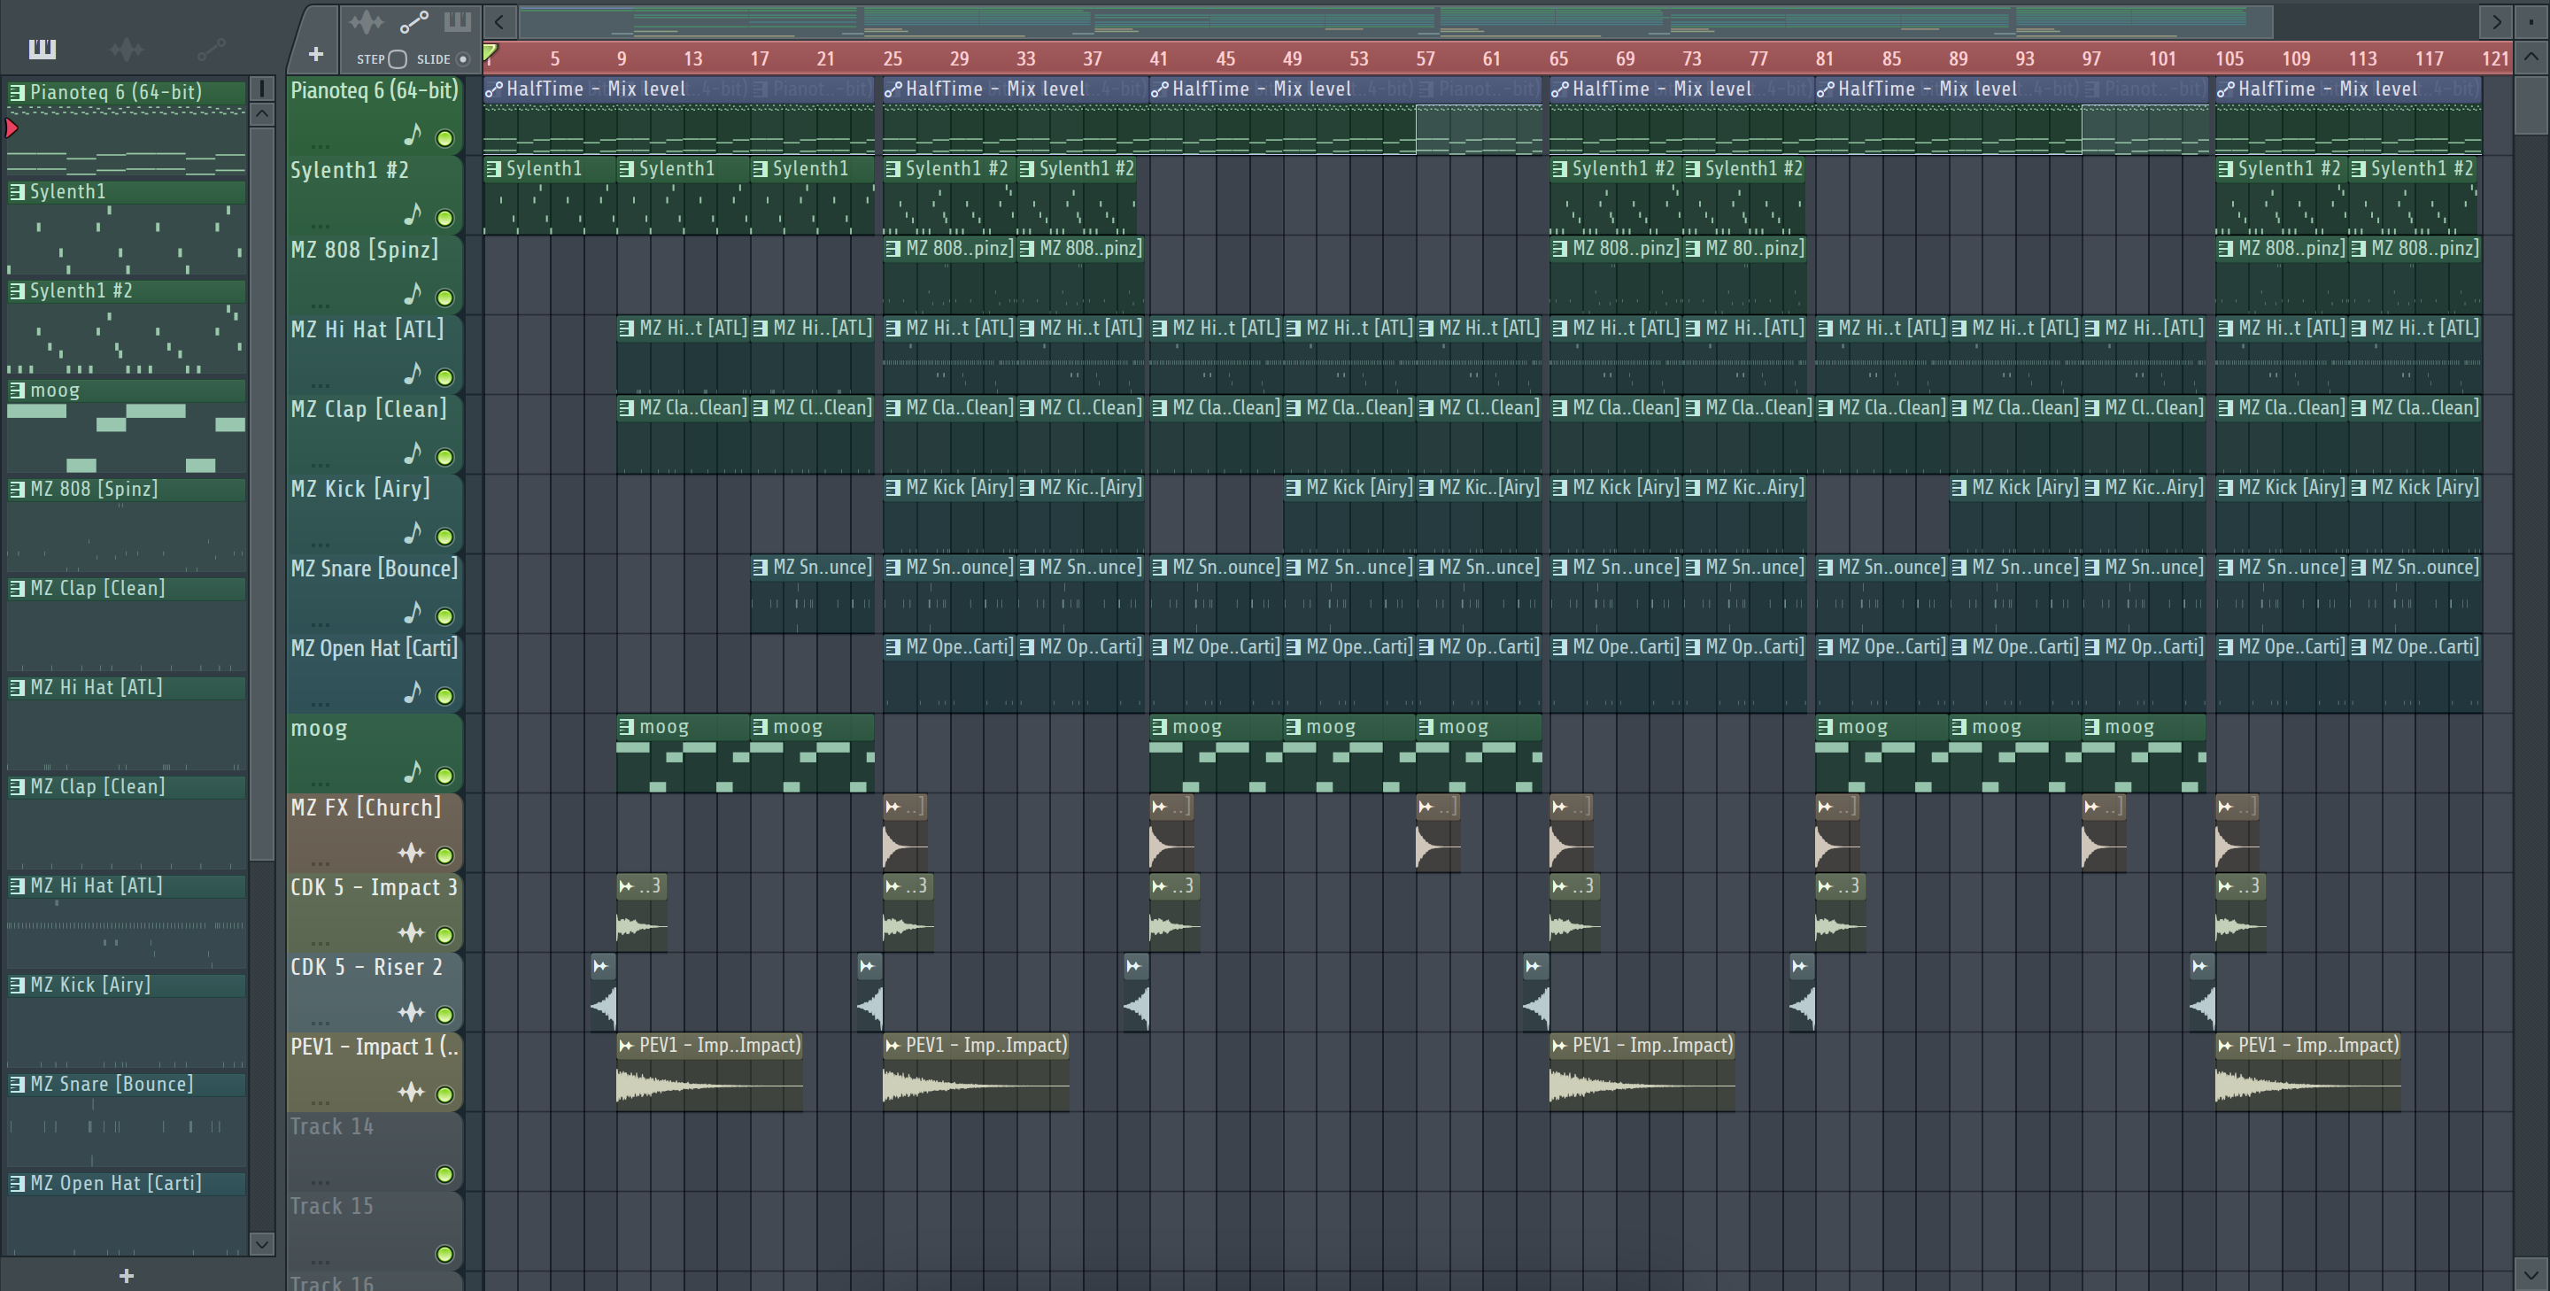Click the note icon on Pianoteq 6 track
The image size is (2550, 1291).
[413, 134]
